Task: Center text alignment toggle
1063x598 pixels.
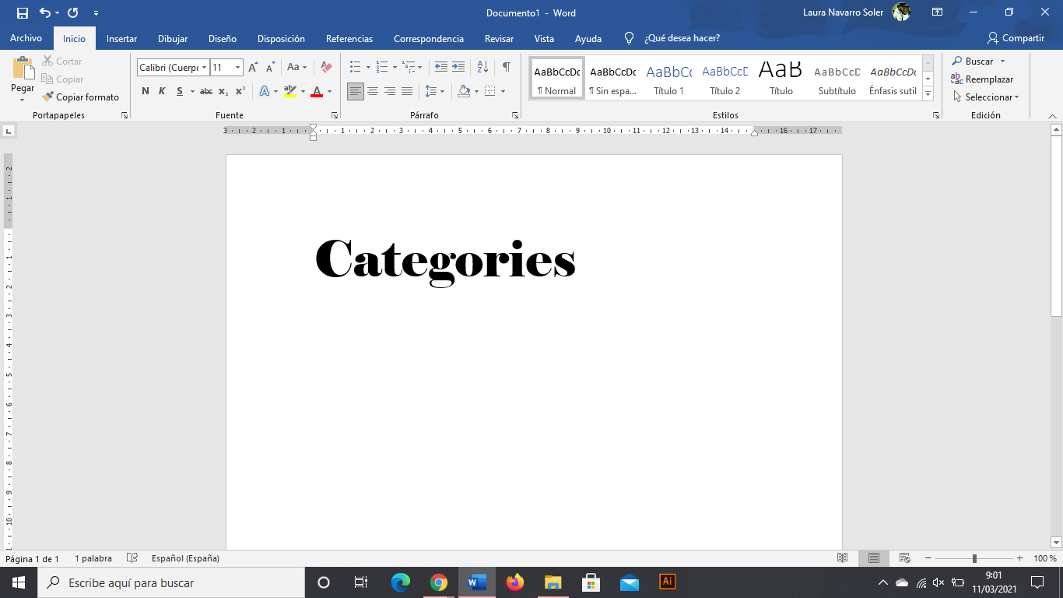Action: pyautogui.click(x=373, y=91)
